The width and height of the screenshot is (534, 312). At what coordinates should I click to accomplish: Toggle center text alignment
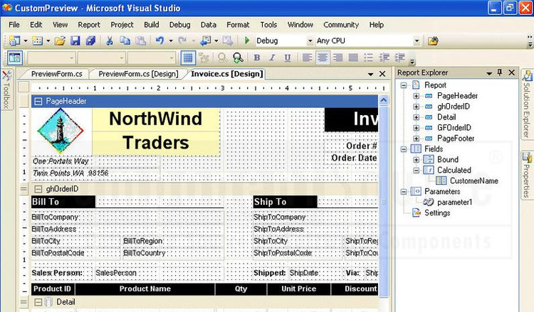(323, 58)
